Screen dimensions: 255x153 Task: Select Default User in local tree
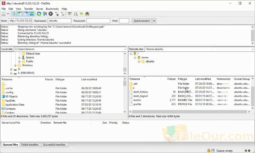tap(33, 54)
